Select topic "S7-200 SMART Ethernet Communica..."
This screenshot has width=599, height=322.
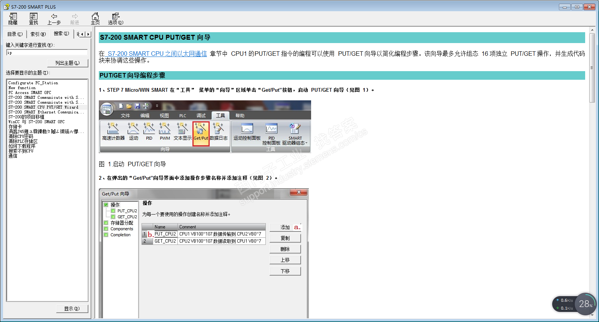[46, 112]
